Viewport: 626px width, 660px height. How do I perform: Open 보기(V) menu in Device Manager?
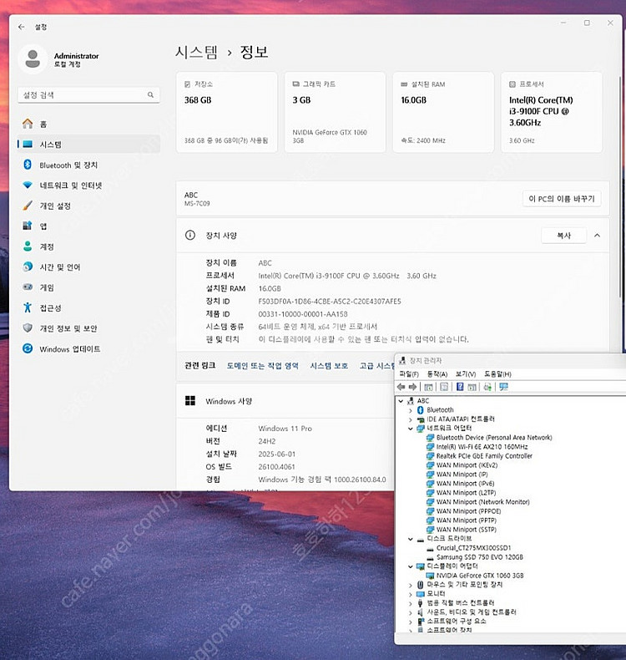coord(466,373)
